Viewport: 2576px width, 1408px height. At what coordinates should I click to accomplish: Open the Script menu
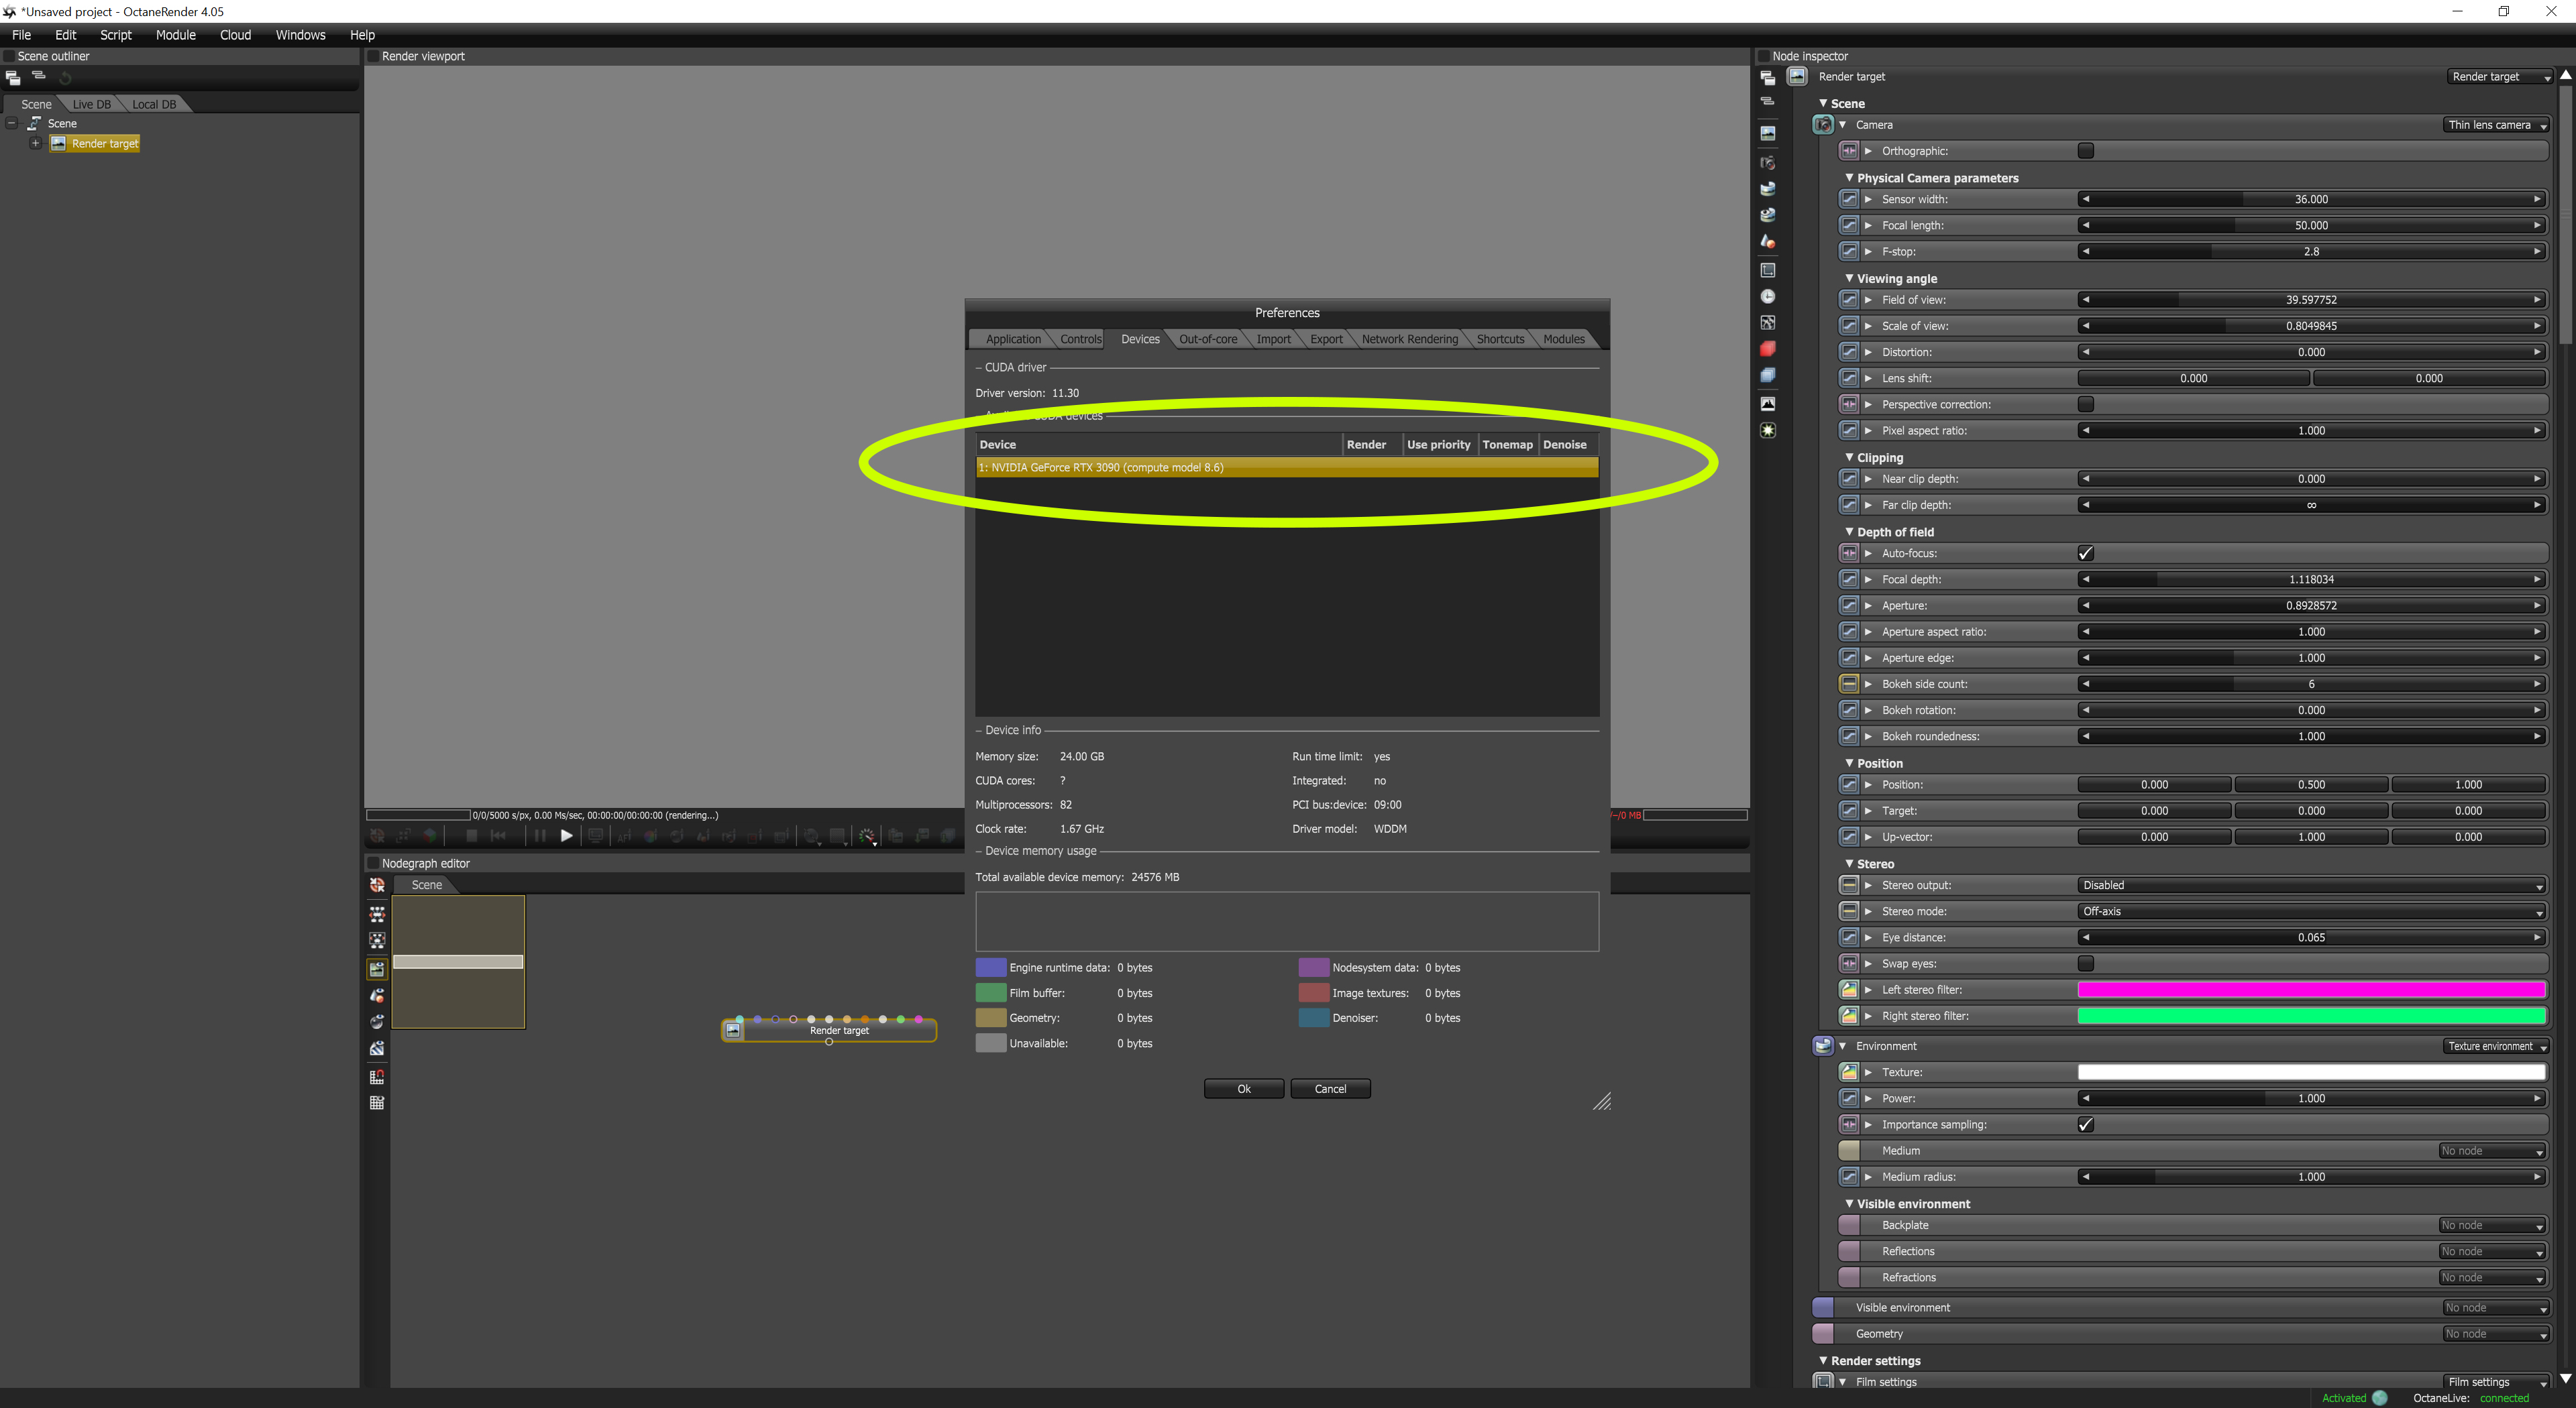click(115, 35)
